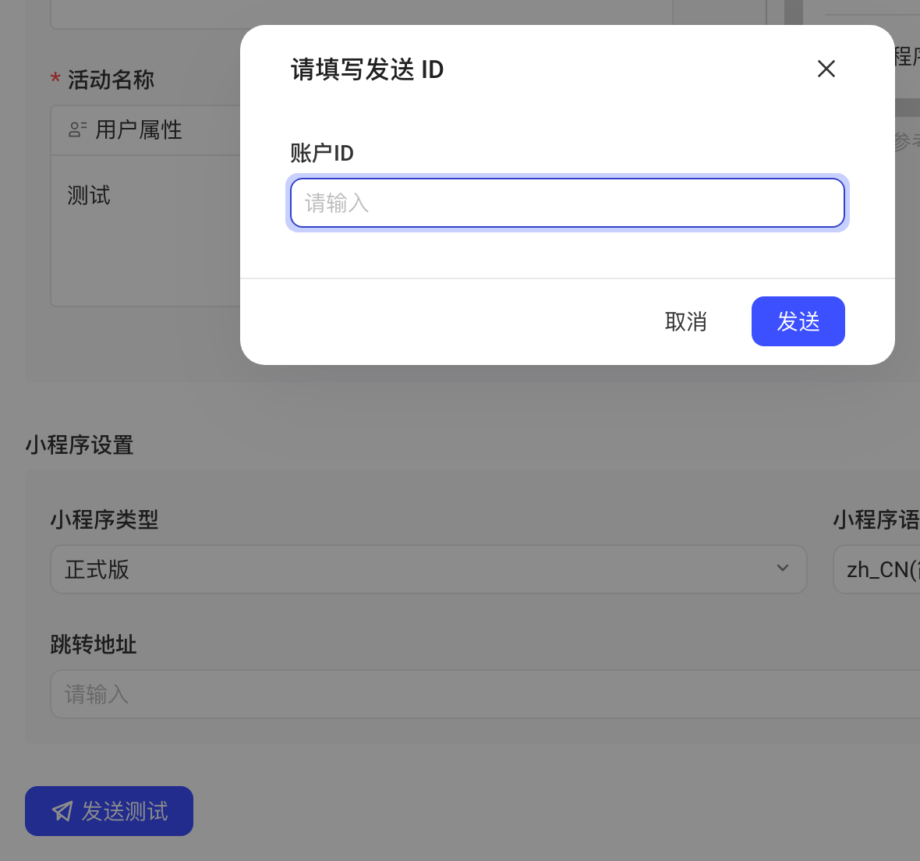920x861 pixels.
Task: Click the 小程序设置 section heading
Action: pyautogui.click(x=80, y=445)
